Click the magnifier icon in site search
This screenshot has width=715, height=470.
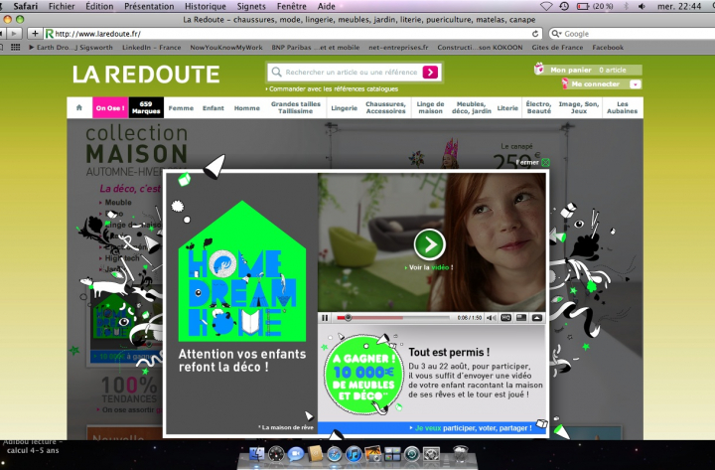(x=276, y=73)
